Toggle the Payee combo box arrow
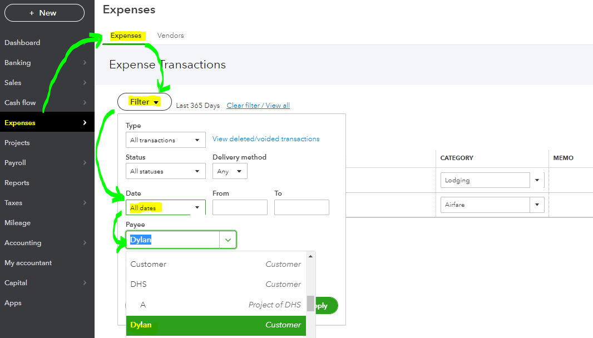The image size is (593, 338). coord(228,240)
